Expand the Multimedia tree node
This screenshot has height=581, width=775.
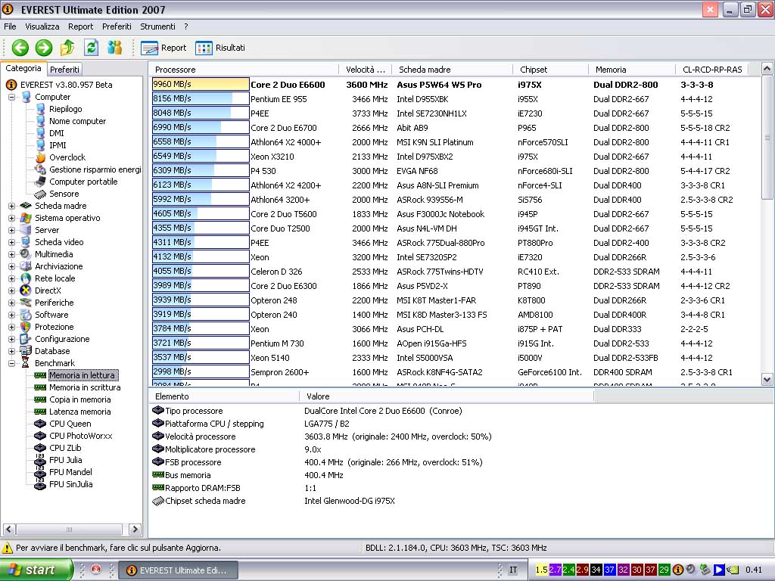point(11,254)
